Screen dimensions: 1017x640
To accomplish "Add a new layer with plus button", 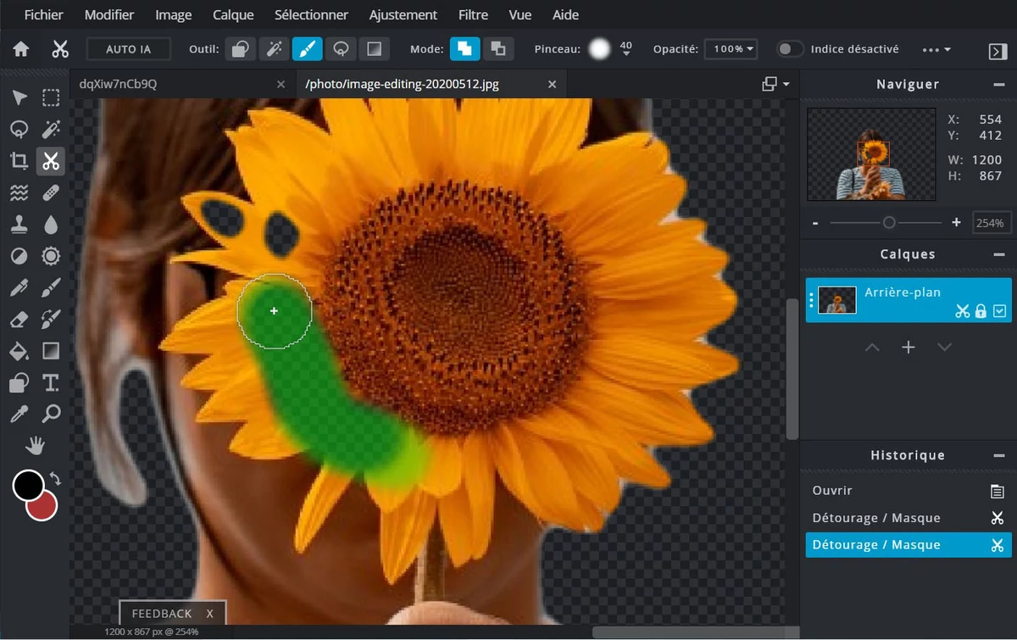I will pyautogui.click(x=909, y=348).
